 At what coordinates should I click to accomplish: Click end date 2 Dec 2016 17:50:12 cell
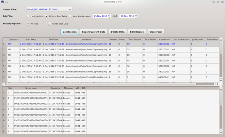(x=53, y=72)
